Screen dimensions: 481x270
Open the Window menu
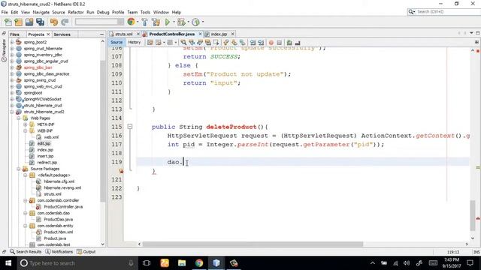(161, 12)
